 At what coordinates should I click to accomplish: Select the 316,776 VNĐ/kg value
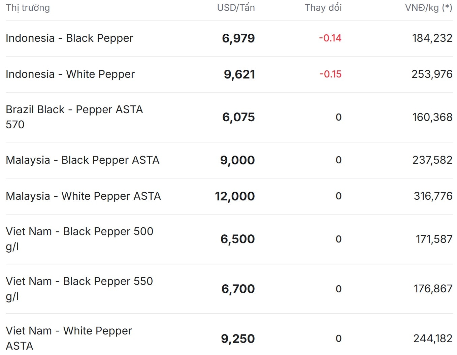click(433, 196)
